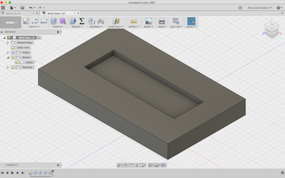285x178 pixels.
Task: Expand the Named Views tree node
Action: pyautogui.click(x=8, y=43)
